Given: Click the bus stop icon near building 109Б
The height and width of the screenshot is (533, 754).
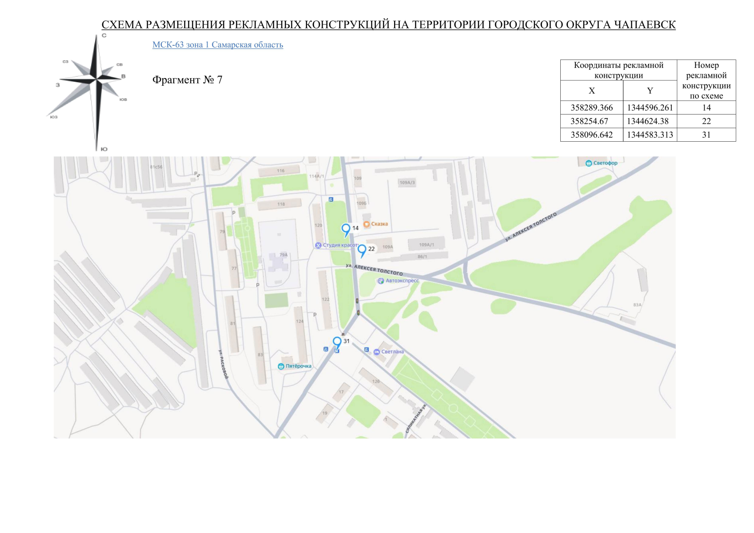Looking at the screenshot, I should tap(331, 200).
